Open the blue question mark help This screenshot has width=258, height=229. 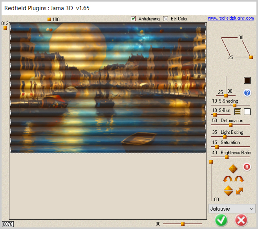pyautogui.click(x=247, y=93)
